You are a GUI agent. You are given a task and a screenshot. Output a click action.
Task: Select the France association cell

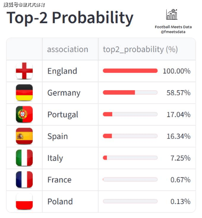pyautogui.click(x=60, y=180)
